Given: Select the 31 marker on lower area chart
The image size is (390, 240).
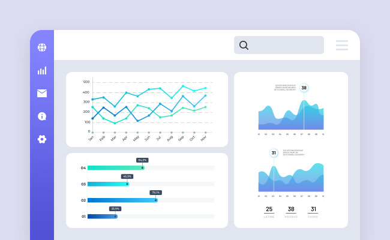Looking at the screenshot, I should click(274, 153).
